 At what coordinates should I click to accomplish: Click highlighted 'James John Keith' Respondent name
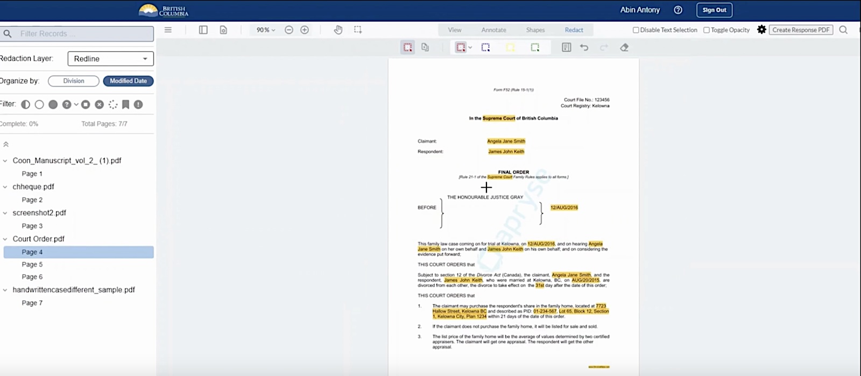click(506, 152)
